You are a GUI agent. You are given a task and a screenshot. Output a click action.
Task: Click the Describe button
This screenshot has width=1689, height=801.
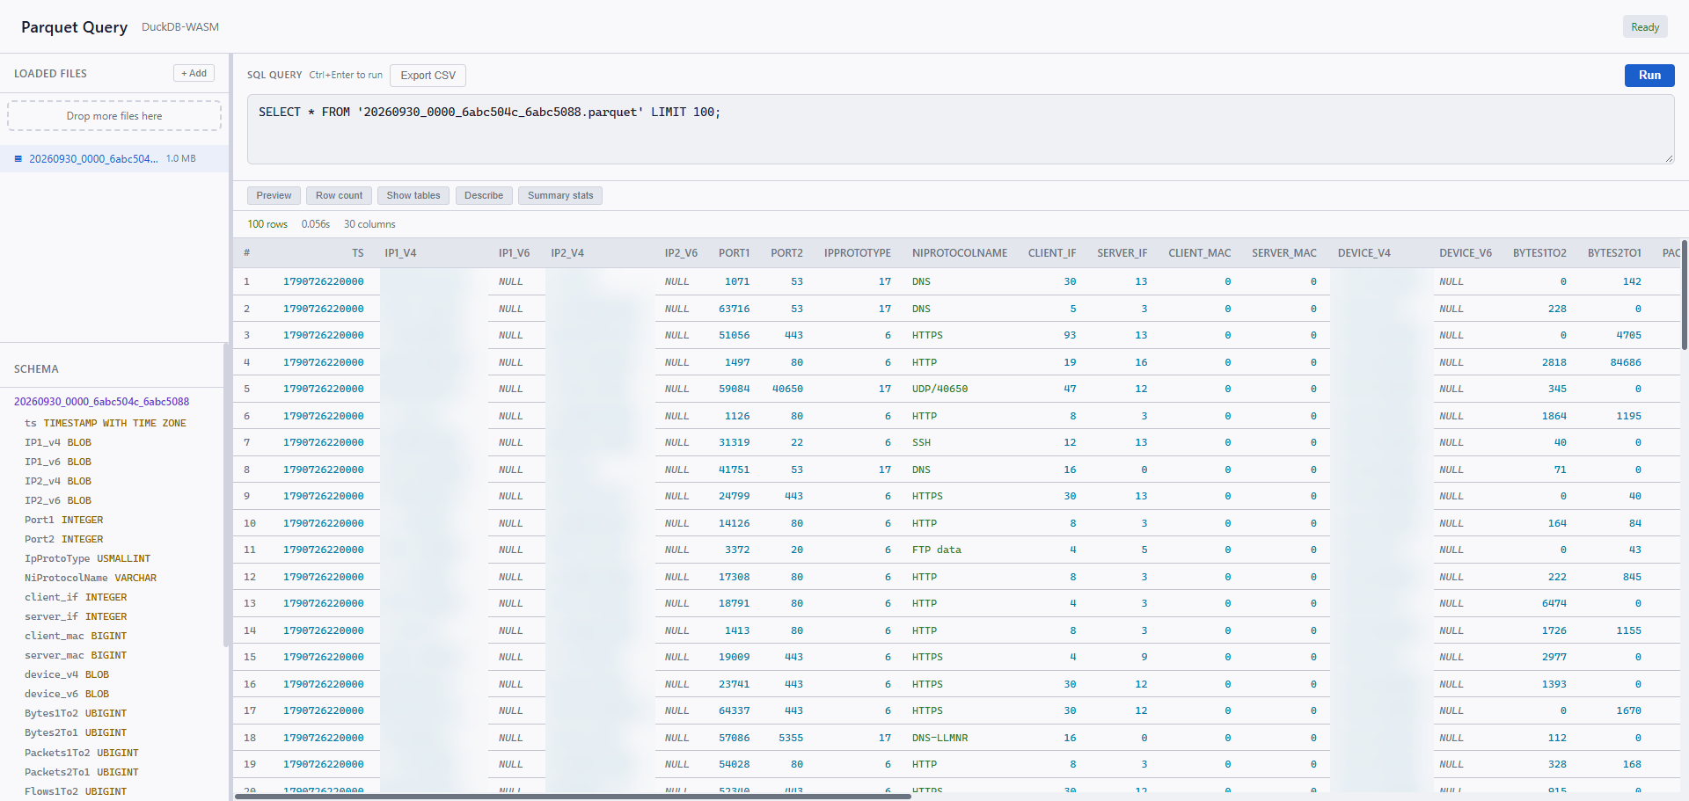484,195
